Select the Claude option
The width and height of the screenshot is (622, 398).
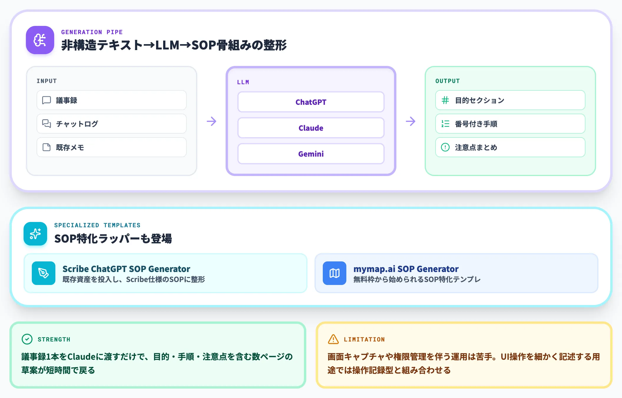311,128
